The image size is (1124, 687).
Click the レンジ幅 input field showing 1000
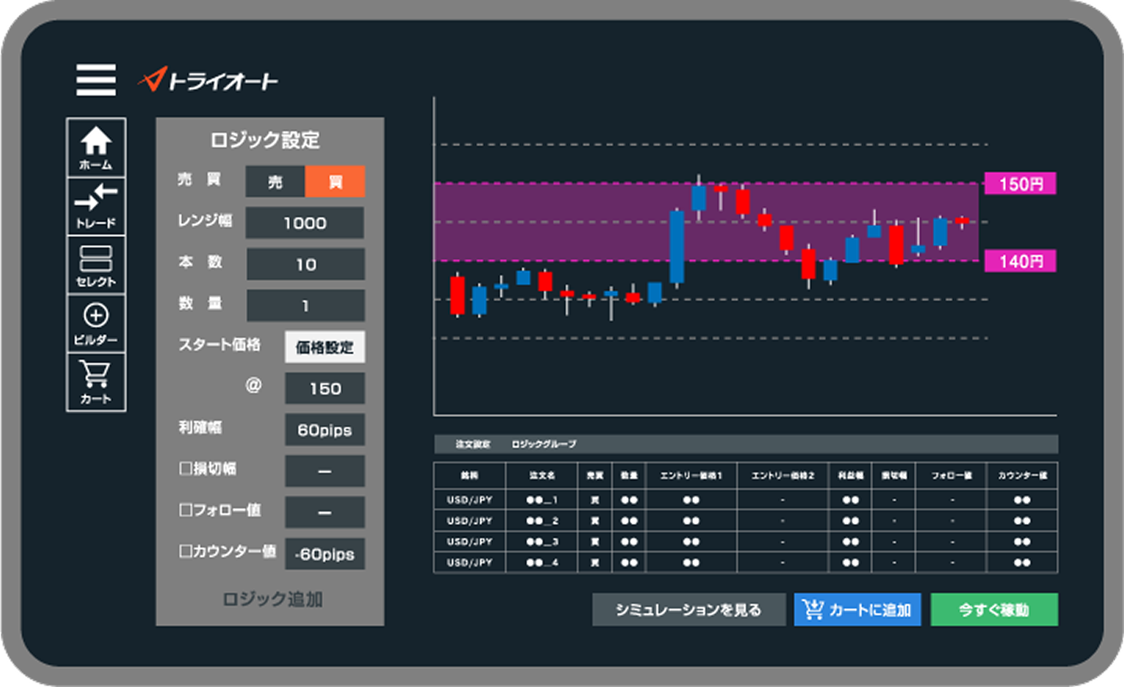tap(305, 223)
